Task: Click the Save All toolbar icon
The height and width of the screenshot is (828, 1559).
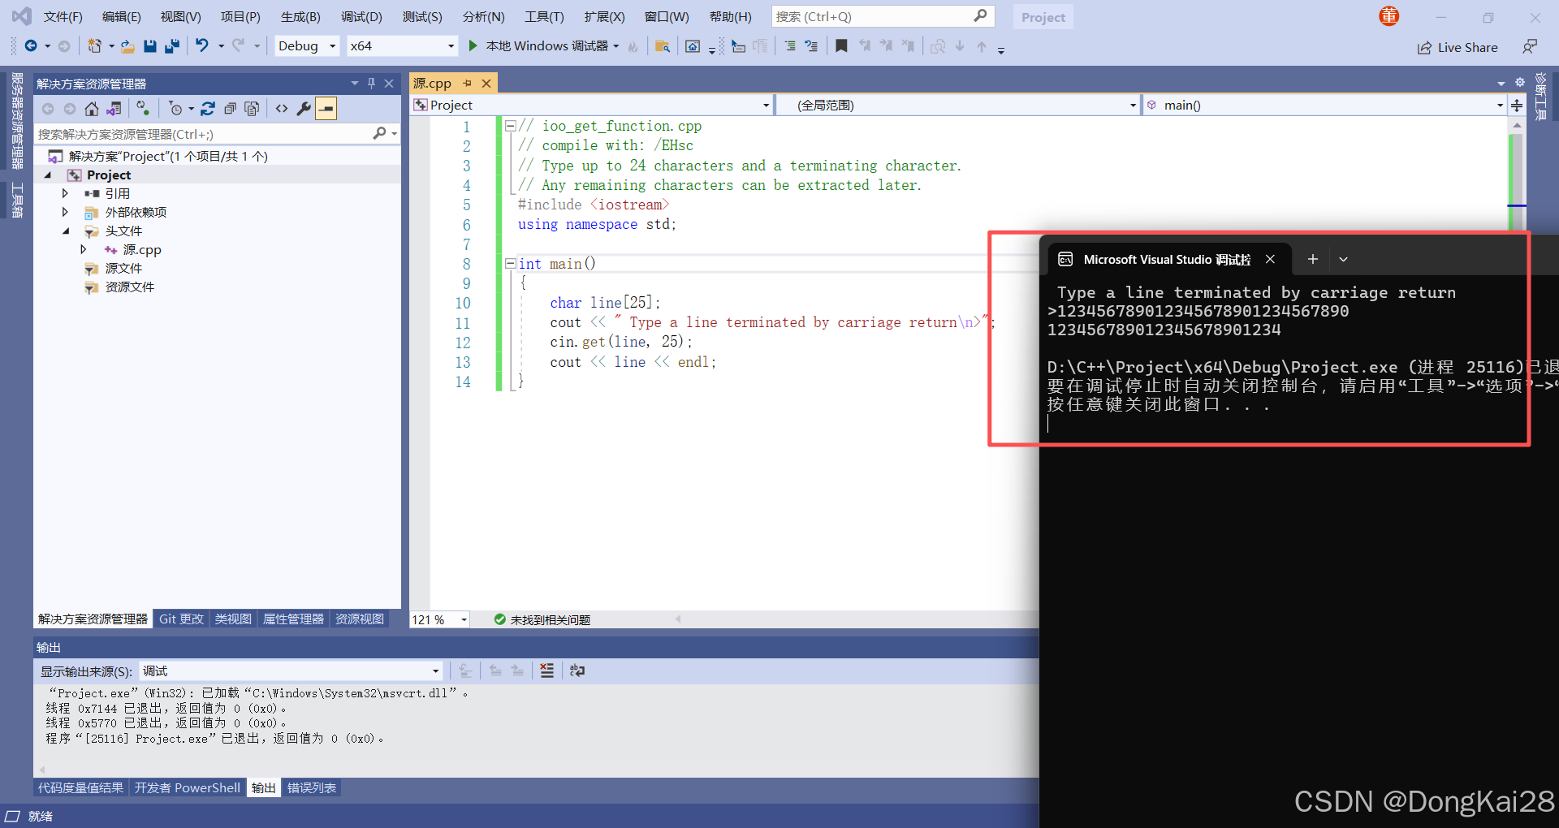Action: pos(171,46)
